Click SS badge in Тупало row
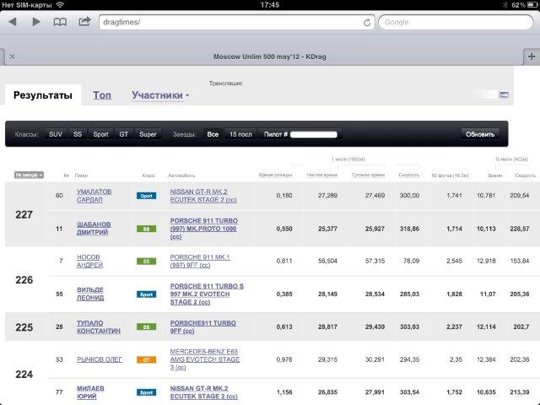The height and width of the screenshot is (405, 540). pyautogui.click(x=146, y=327)
